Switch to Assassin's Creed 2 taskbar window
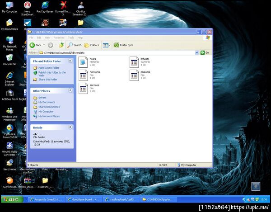This screenshot has width=271, height=212. 47,199
